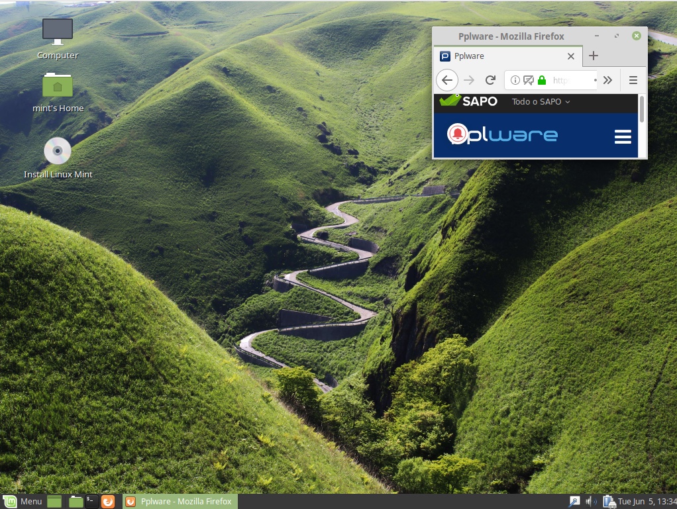Open the Pplware site's hamburger menu
The height and width of the screenshot is (509, 677).
tap(622, 136)
